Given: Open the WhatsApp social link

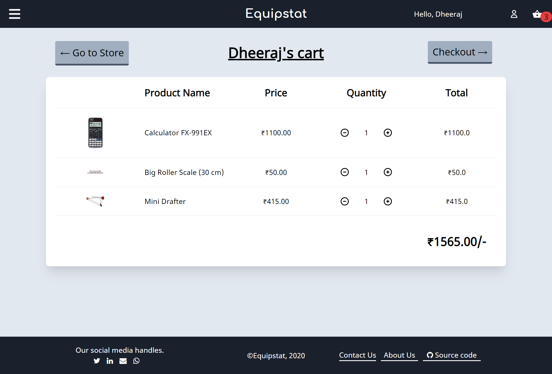Looking at the screenshot, I should pyautogui.click(x=136, y=361).
